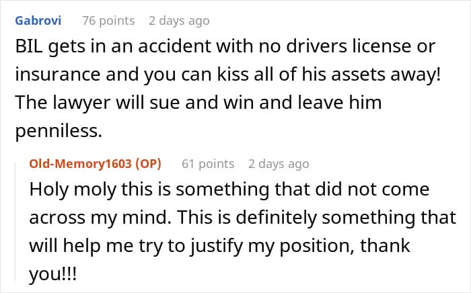Click the line "insurance and you can kiss"
471x293 pixels.
click(227, 76)
